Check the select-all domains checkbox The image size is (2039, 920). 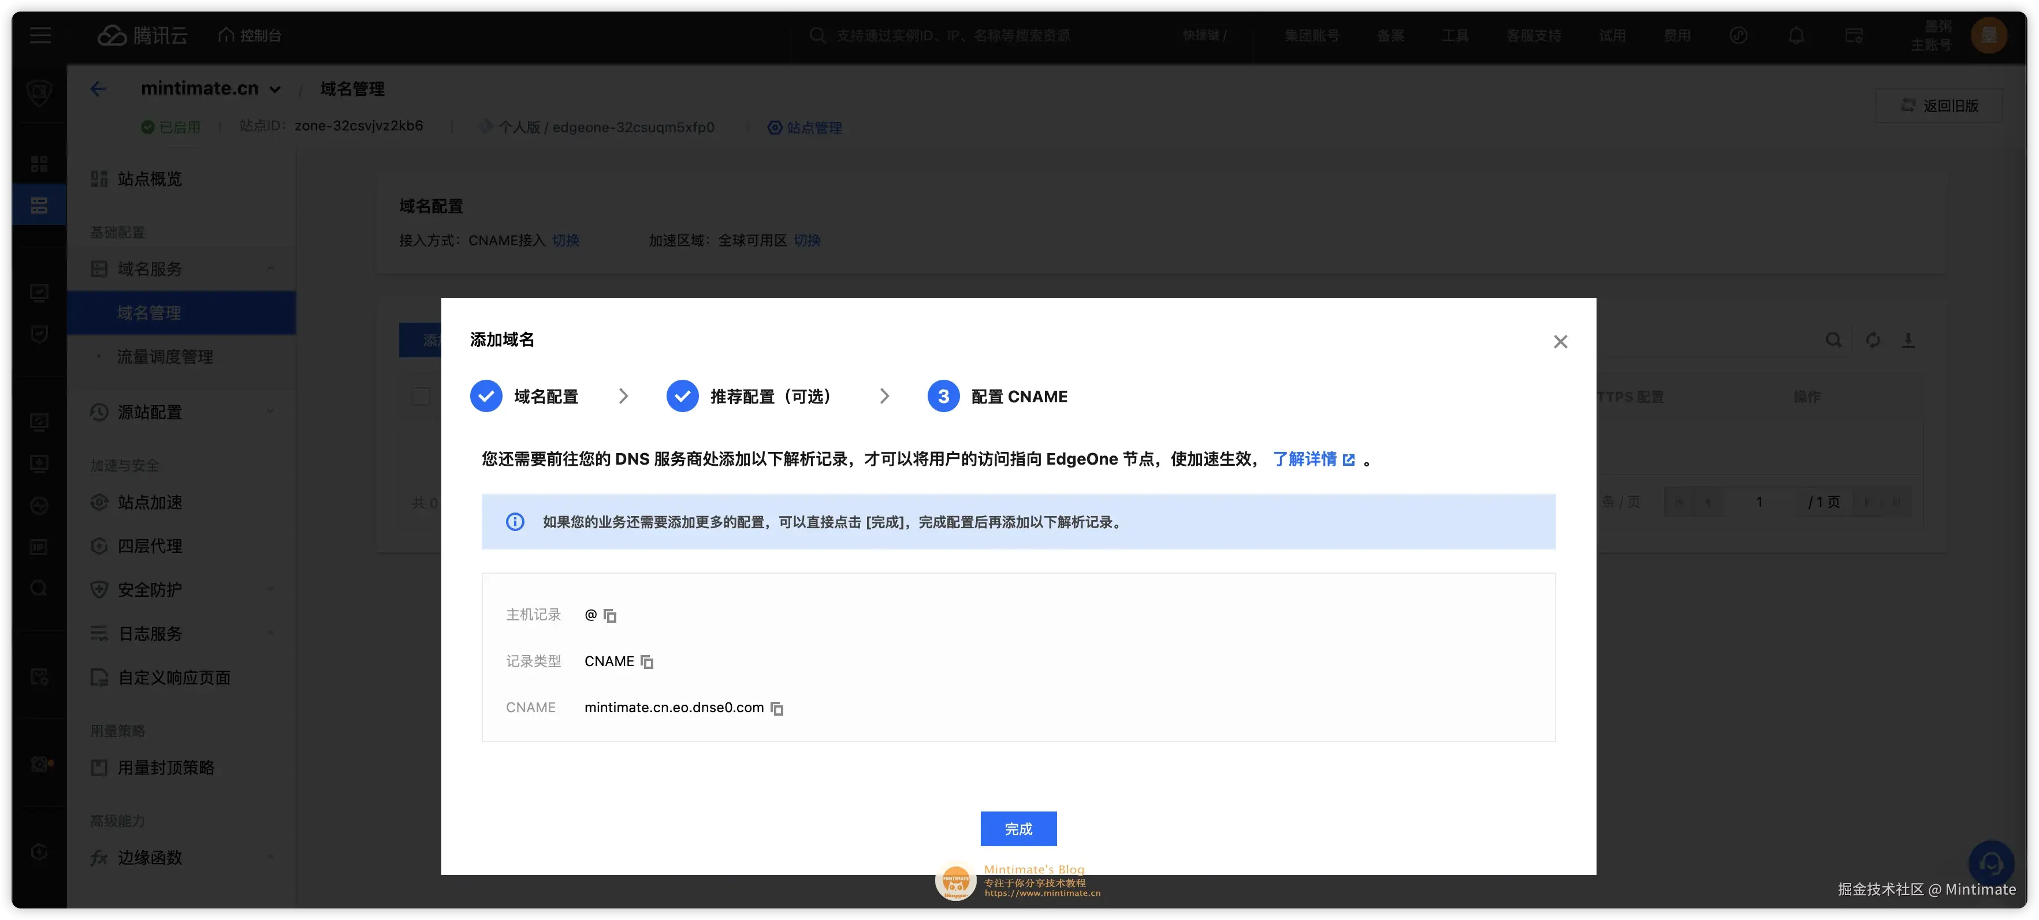(421, 397)
